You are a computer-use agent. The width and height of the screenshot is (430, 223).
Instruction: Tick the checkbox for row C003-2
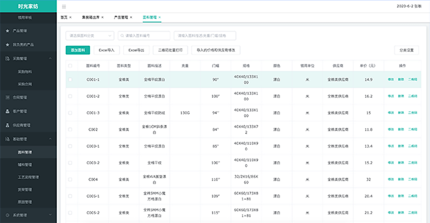point(70,163)
